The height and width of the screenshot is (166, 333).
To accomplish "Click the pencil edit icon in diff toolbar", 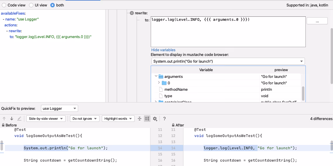I will point(19,119).
